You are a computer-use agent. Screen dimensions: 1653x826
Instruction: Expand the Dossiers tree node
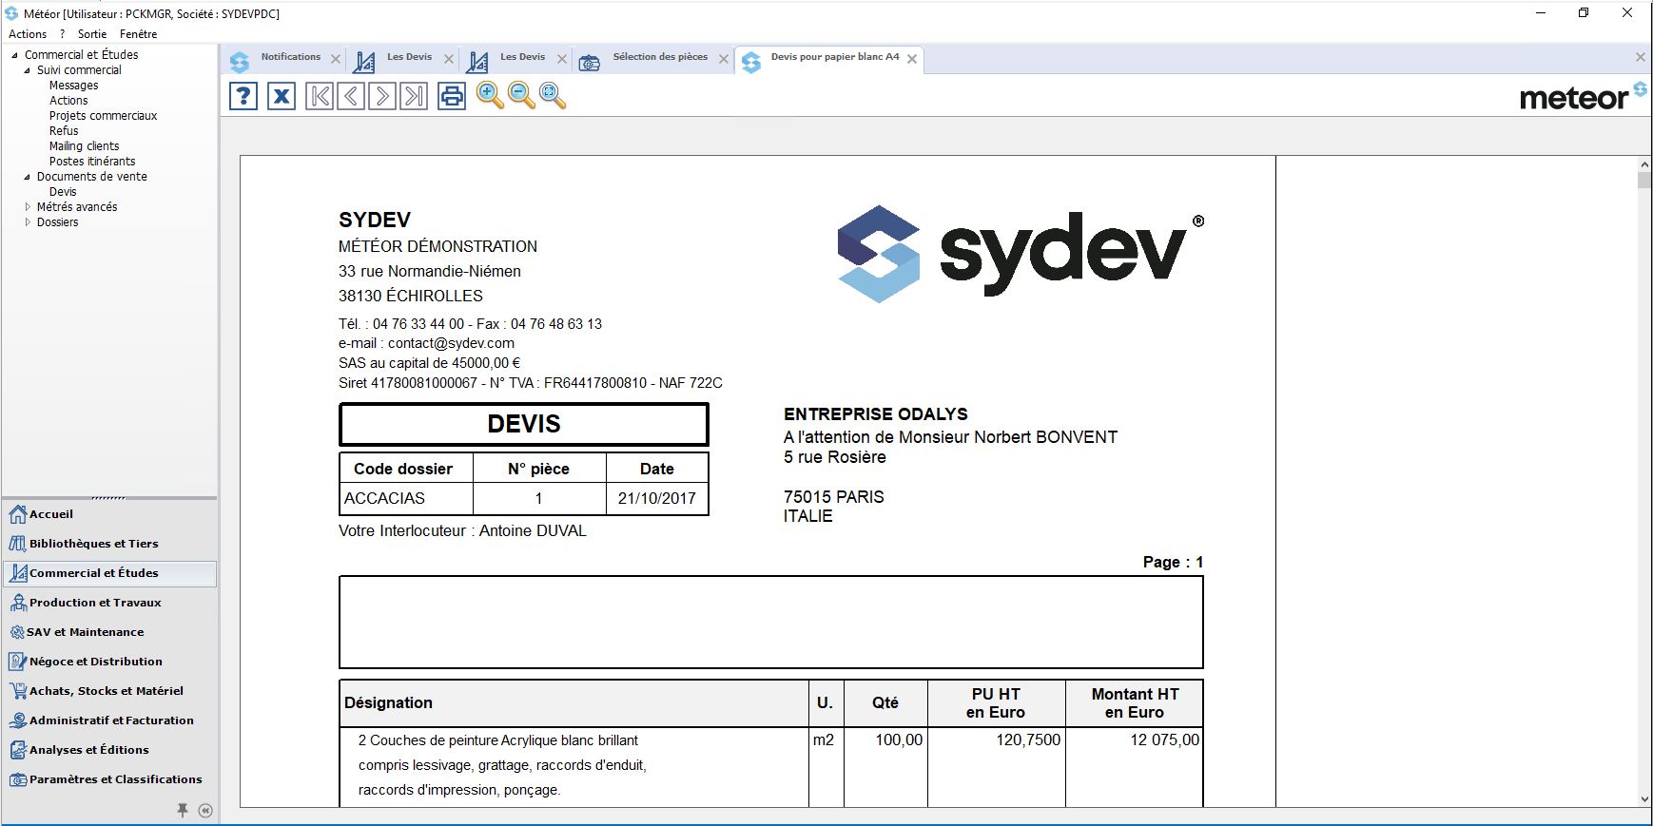click(x=28, y=222)
